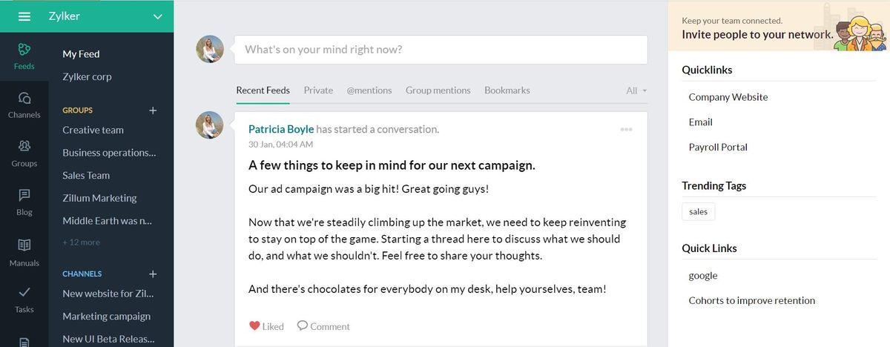Open the All feeds filter dropdown
The height and width of the screenshot is (347, 890).
(636, 90)
